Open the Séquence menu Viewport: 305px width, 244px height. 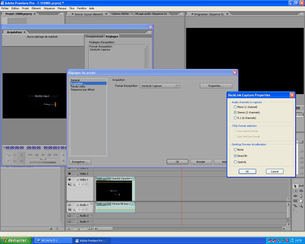point(49,8)
